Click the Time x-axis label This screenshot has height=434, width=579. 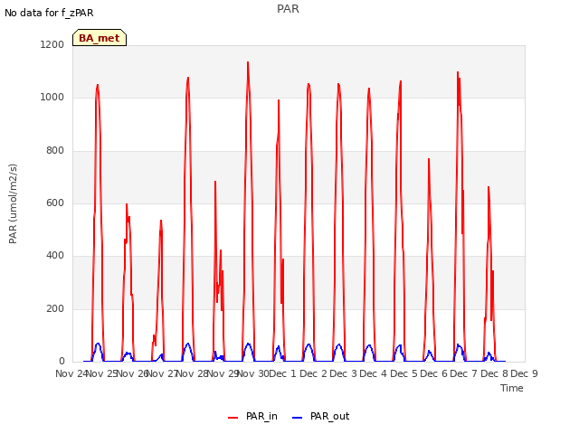click(x=512, y=388)
